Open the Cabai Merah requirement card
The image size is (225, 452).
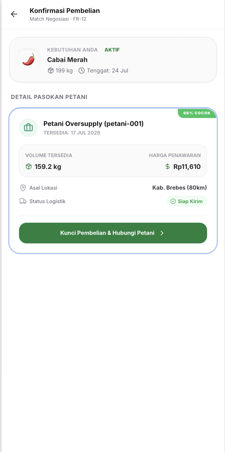[113, 60]
